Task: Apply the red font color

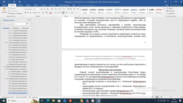Action: [x=51, y=13]
